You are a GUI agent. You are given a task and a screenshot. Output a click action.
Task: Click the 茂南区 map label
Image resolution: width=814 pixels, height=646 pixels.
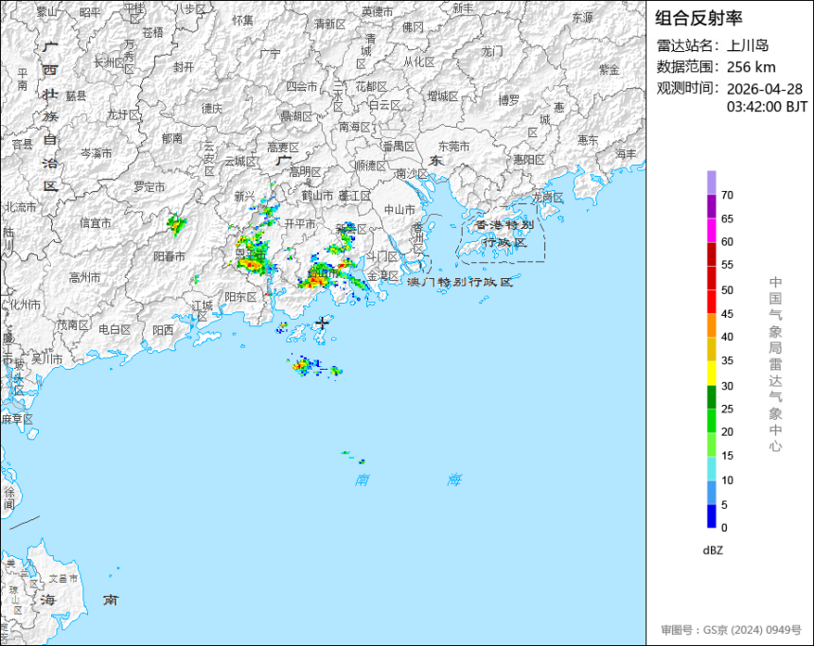click(x=72, y=324)
